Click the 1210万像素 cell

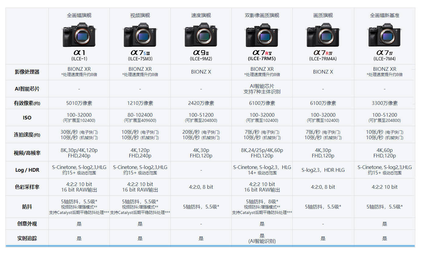pos(140,103)
